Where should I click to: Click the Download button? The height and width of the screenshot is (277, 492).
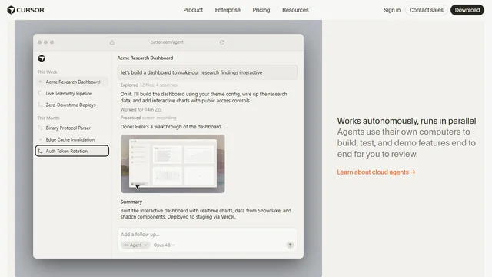pos(467,10)
